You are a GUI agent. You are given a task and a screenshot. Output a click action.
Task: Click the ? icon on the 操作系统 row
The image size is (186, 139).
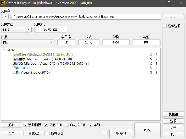click(156, 55)
